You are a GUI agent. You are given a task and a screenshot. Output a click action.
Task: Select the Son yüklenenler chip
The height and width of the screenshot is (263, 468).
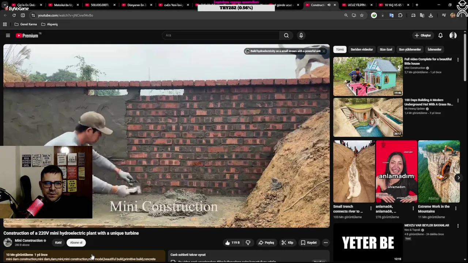coord(410,49)
